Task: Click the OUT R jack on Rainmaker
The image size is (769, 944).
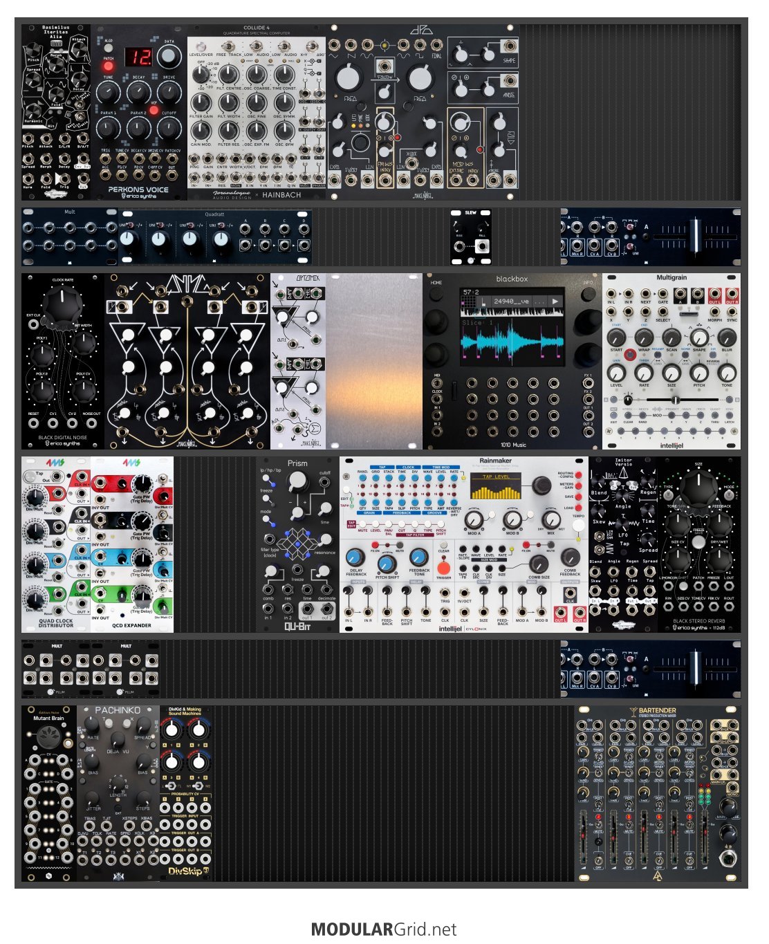Action: point(580,611)
